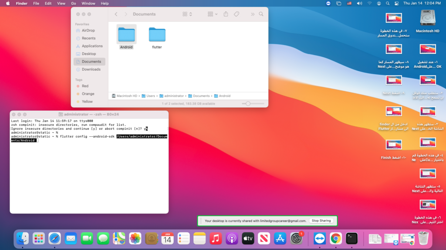This screenshot has width=446, height=250.
Task: Launch Music from the Dock
Action: 216,238
